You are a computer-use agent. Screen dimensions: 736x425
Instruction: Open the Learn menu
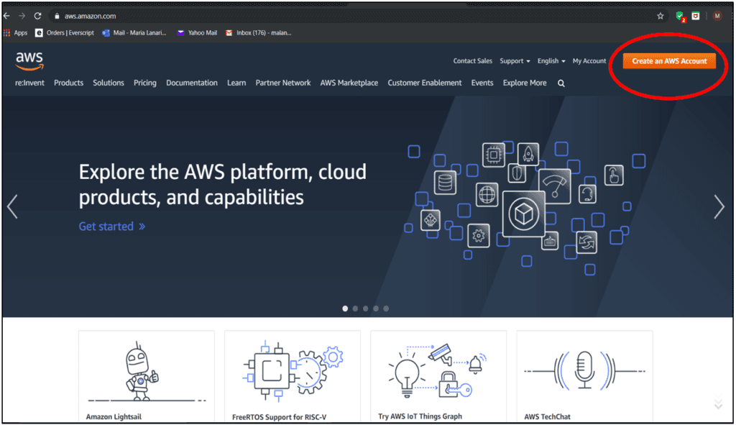[236, 83]
